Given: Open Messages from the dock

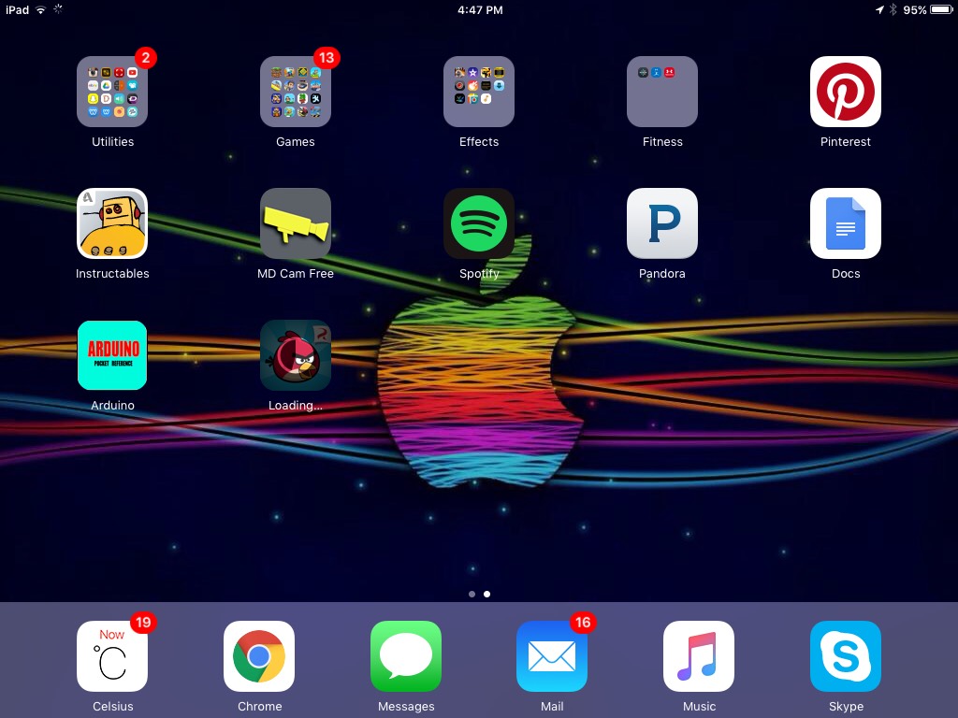Looking at the screenshot, I should [x=406, y=656].
